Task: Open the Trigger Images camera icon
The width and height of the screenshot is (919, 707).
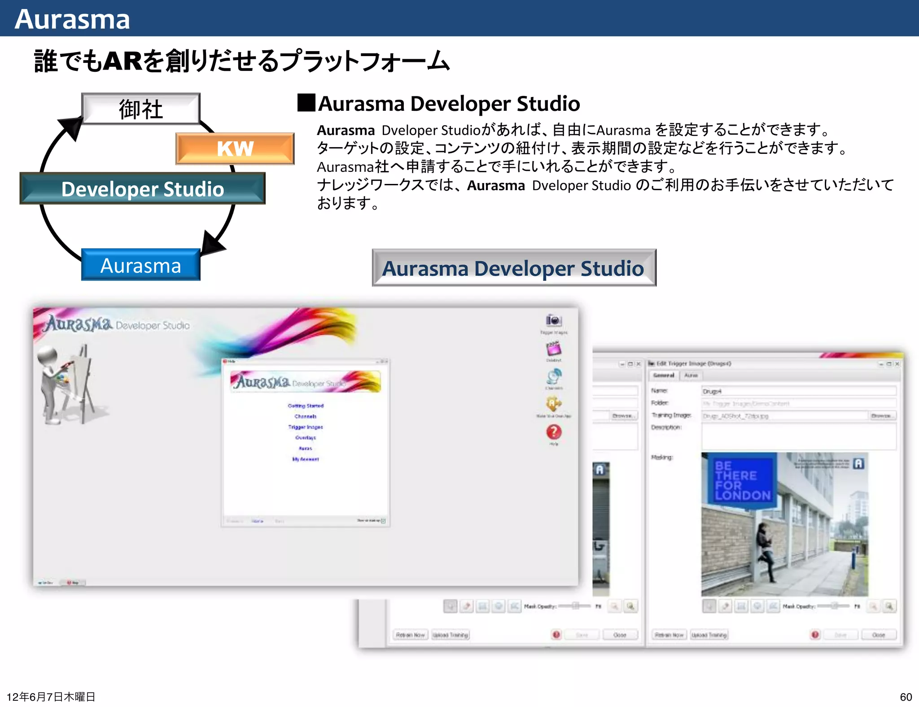Action: coord(554,321)
